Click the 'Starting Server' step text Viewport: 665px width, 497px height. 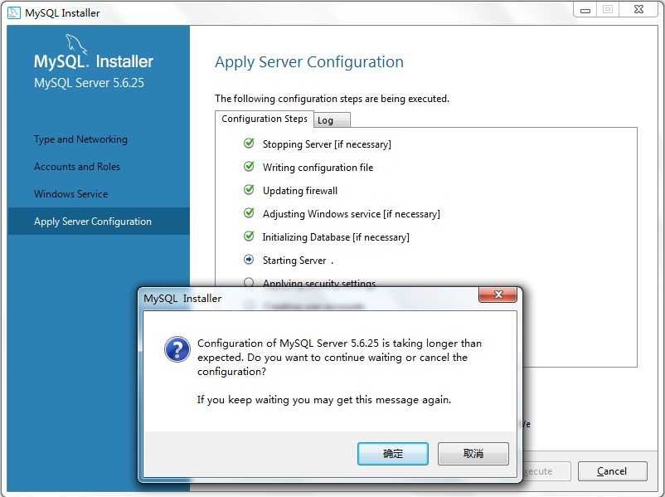tap(294, 261)
